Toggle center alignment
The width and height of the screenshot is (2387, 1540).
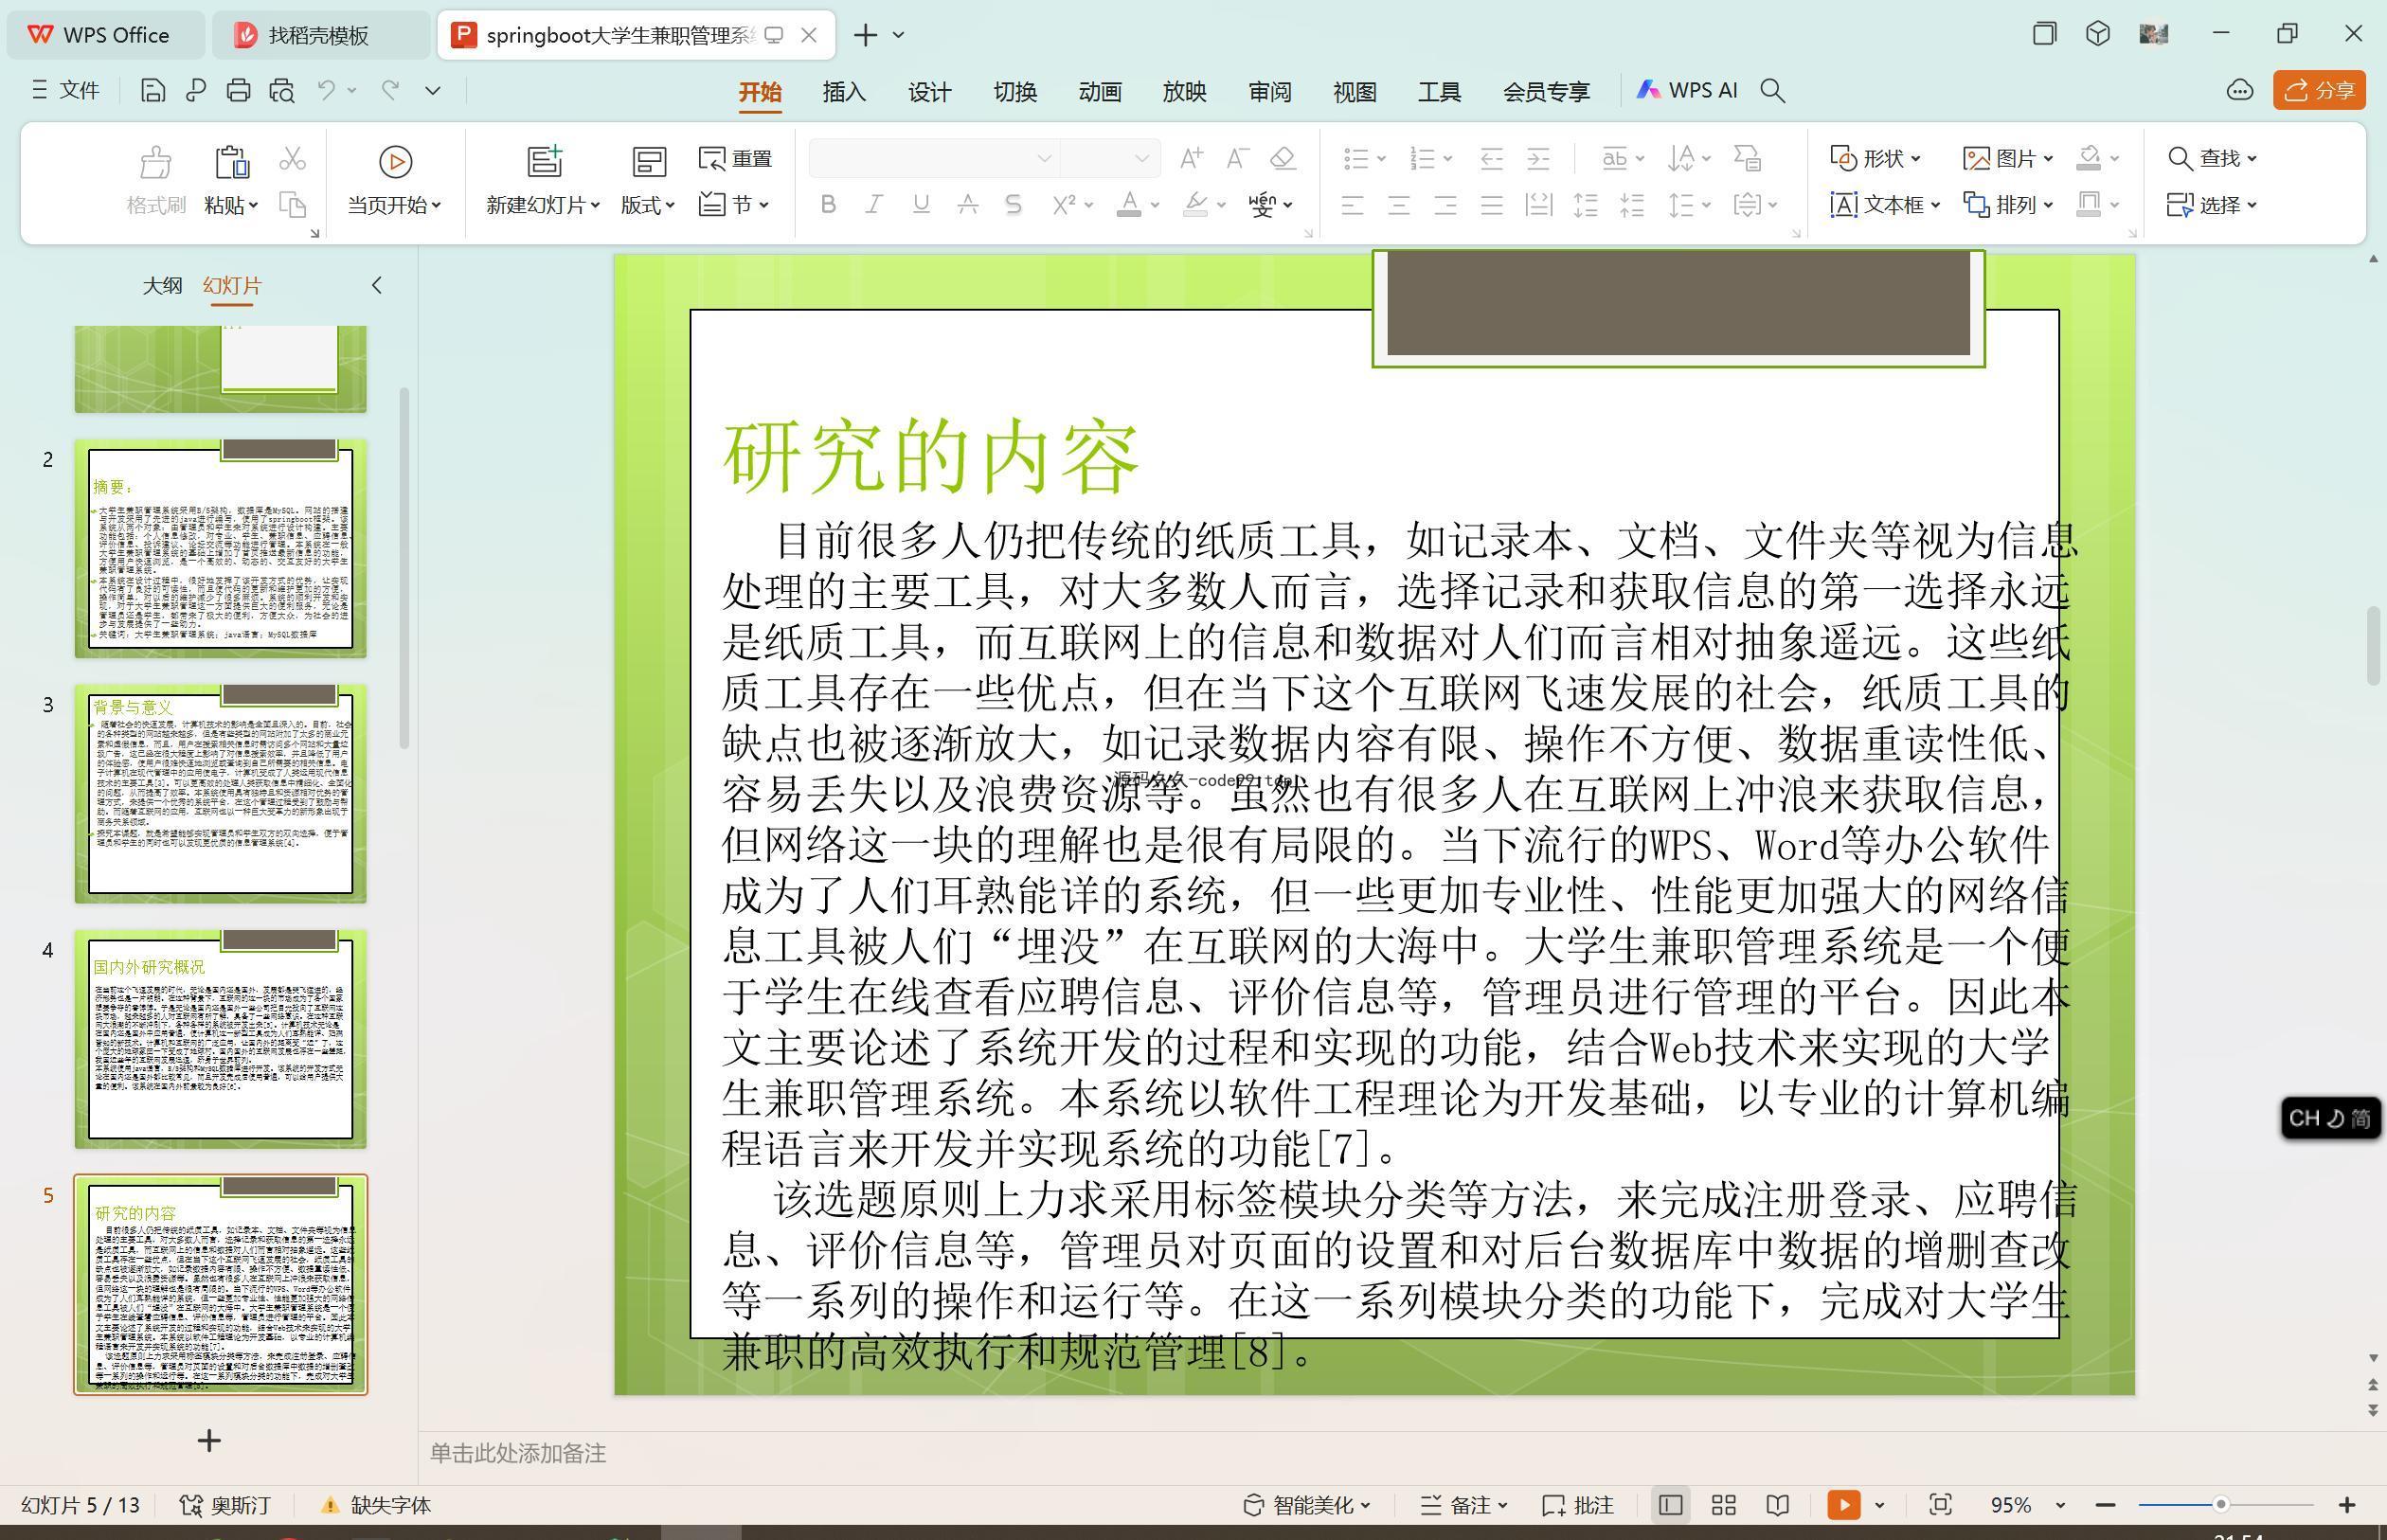click(x=1399, y=206)
